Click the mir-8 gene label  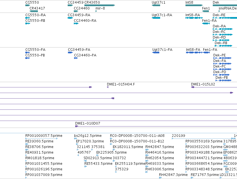click(100, 8)
